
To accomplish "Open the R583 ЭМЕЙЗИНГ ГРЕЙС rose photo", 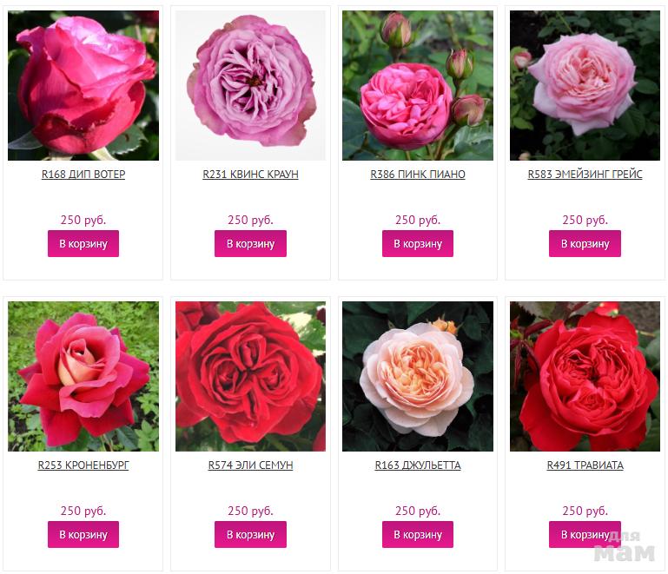I will tap(585, 86).
